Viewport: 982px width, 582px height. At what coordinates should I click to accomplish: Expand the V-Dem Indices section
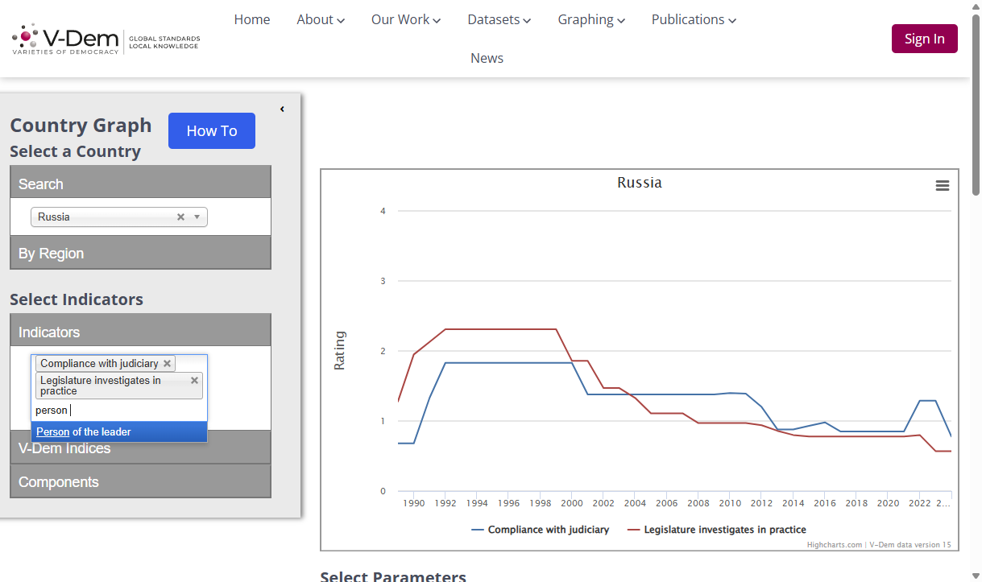pyautogui.click(x=140, y=448)
